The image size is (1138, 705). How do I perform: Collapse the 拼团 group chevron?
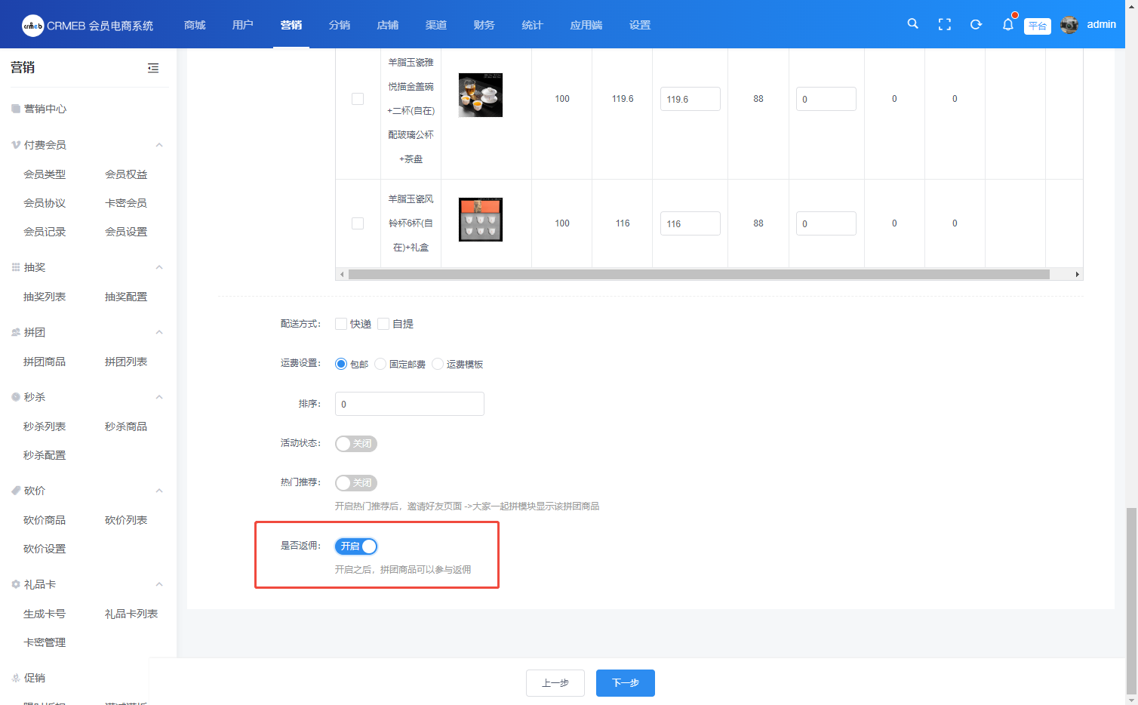coord(159,332)
